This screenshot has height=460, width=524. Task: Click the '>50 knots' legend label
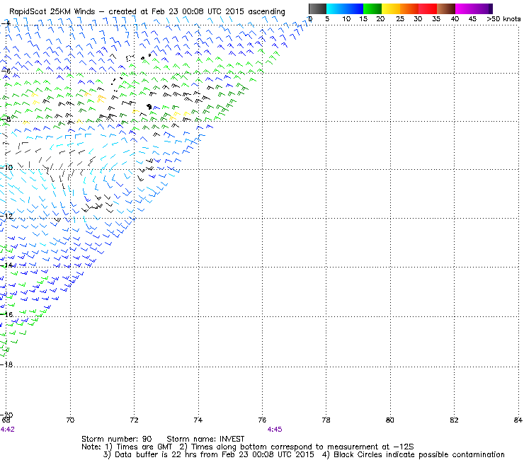click(503, 19)
